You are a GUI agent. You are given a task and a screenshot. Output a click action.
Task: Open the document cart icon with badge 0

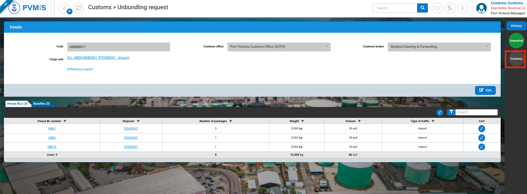[64, 8]
